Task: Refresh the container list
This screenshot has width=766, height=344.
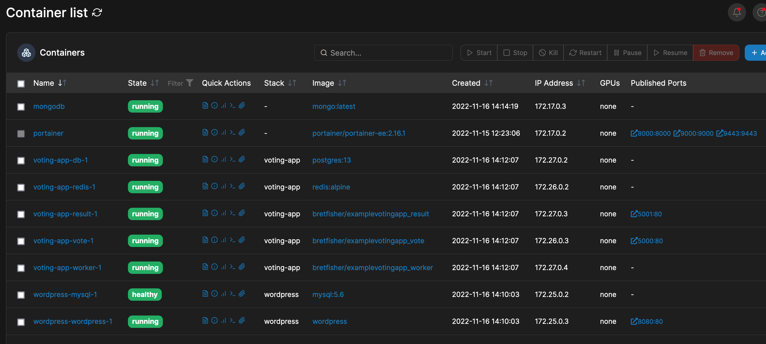Action: coord(97,12)
